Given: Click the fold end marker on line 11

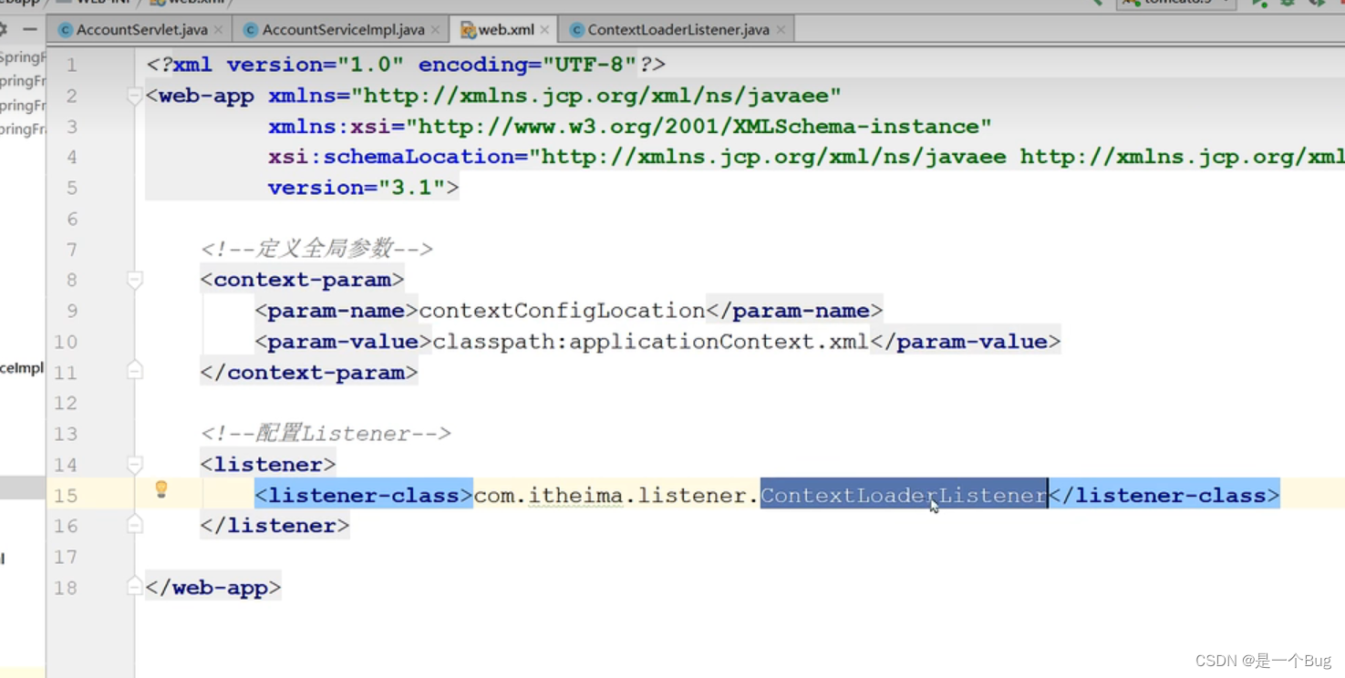Looking at the screenshot, I should click(x=134, y=371).
